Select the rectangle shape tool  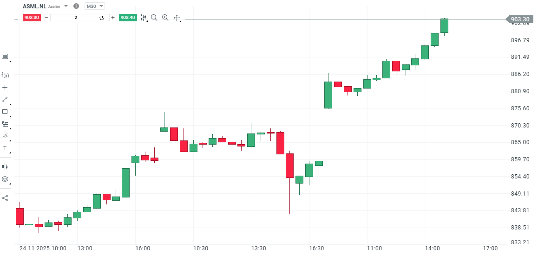point(5,111)
